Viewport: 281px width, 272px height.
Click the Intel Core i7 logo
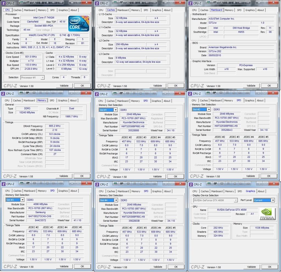78,24
